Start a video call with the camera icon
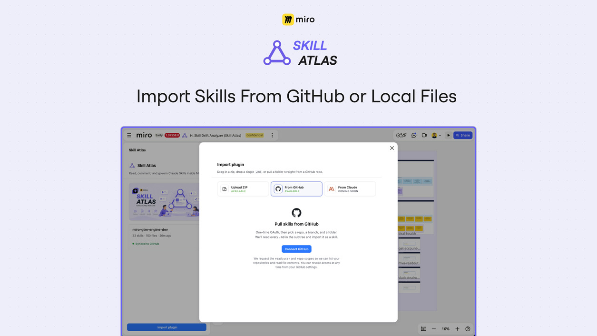The height and width of the screenshot is (336, 597). tap(424, 135)
